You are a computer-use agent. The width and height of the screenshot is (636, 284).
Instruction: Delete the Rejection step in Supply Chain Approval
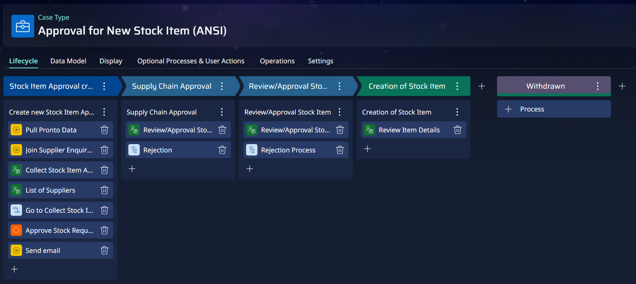click(222, 150)
